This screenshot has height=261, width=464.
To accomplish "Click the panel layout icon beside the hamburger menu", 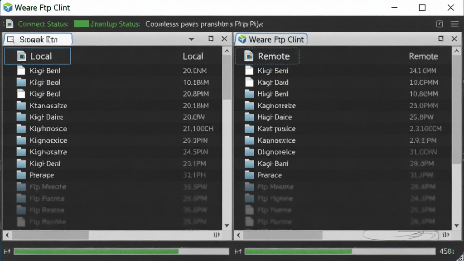I will [440, 24].
